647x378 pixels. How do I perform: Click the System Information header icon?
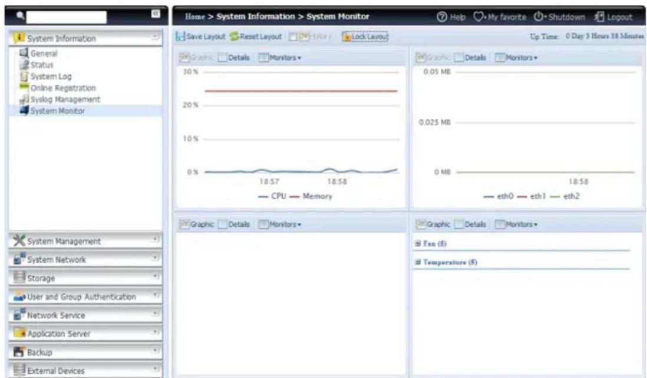click(19, 38)
